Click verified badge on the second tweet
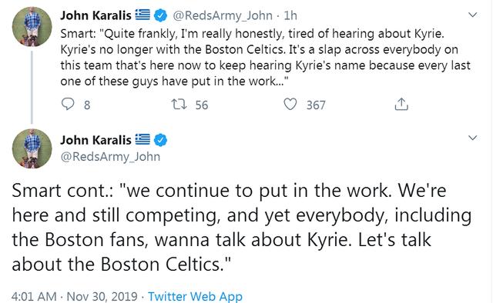493x303 pixels. [x=160, y=140]
